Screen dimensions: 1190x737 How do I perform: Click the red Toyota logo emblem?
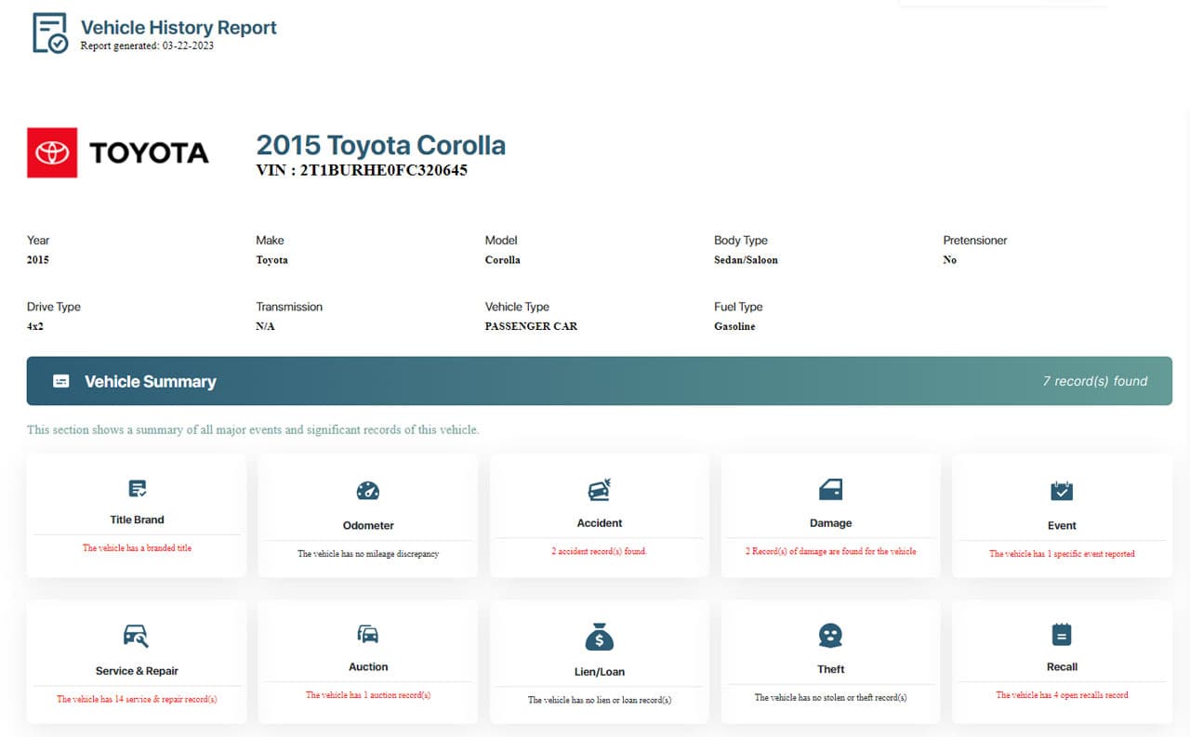[x=52, y=152]
